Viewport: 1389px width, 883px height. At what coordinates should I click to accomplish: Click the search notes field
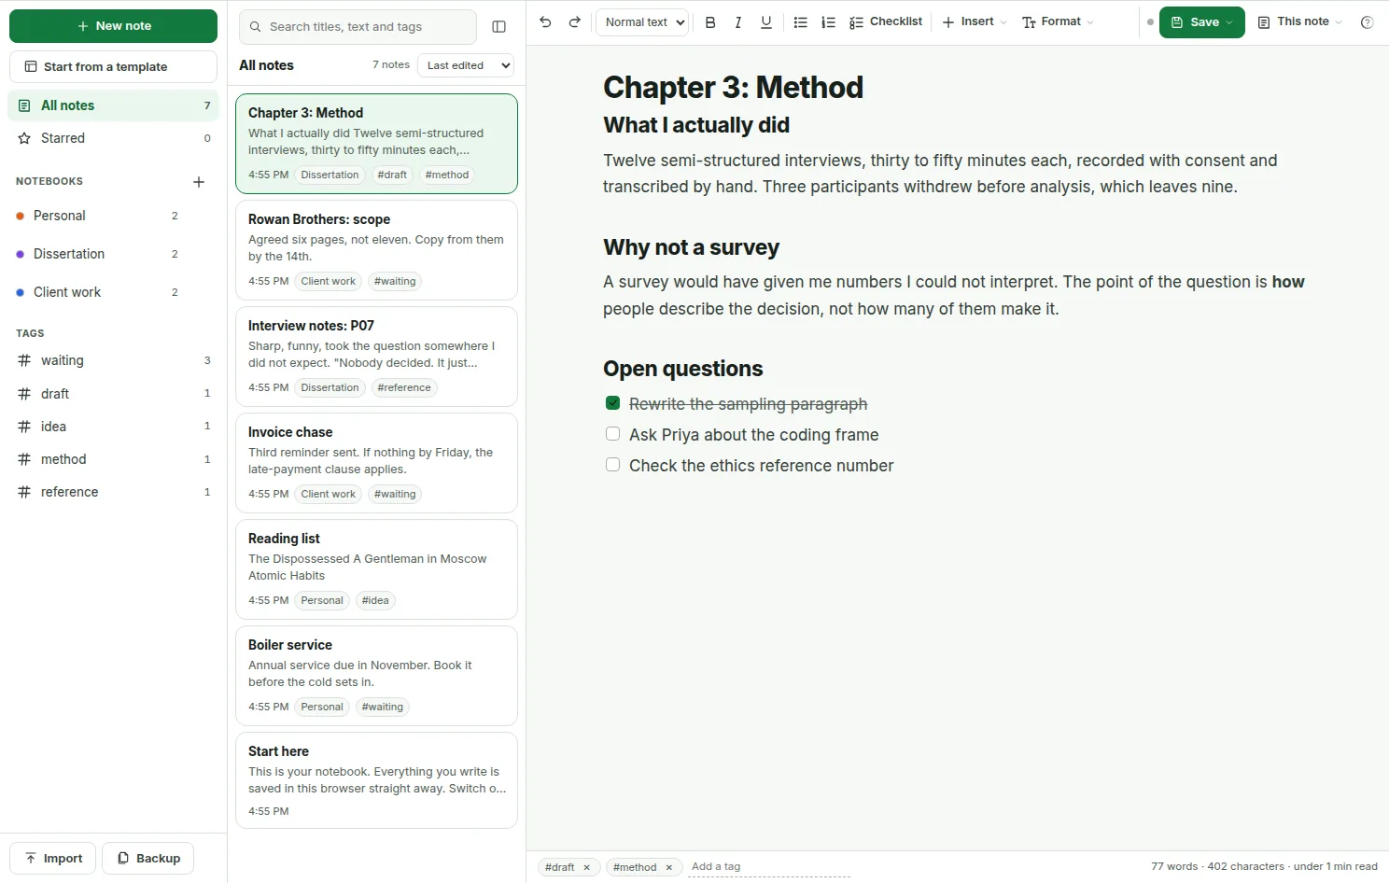tap(358, 27)
